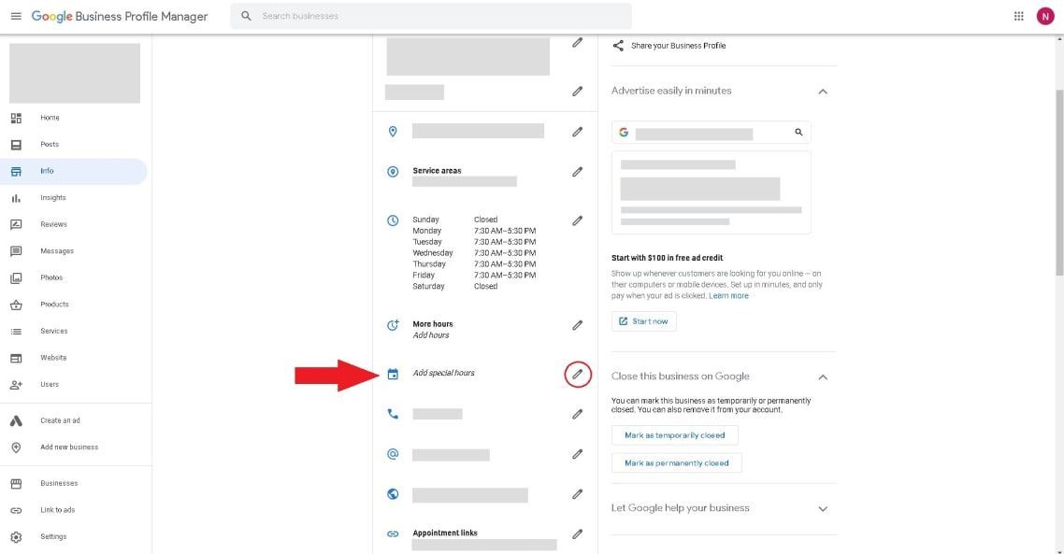
Task: Click the Create an ad icon
Action: [16, 421]
